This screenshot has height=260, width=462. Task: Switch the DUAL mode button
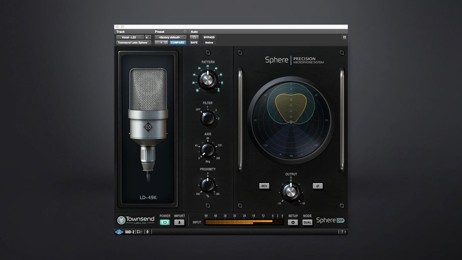pos(307,222)
